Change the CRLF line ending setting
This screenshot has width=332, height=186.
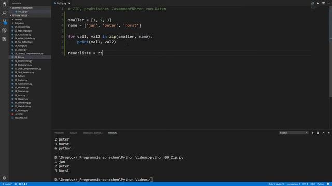(312, 184)
